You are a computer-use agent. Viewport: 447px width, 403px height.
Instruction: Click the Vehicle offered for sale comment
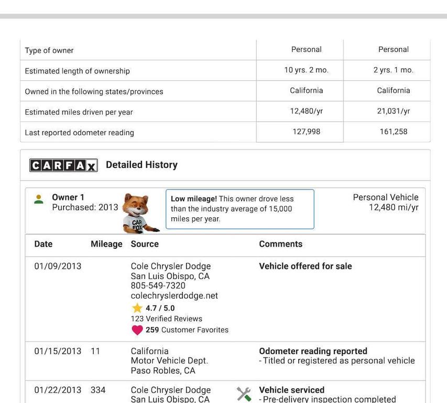click(305, 266)
